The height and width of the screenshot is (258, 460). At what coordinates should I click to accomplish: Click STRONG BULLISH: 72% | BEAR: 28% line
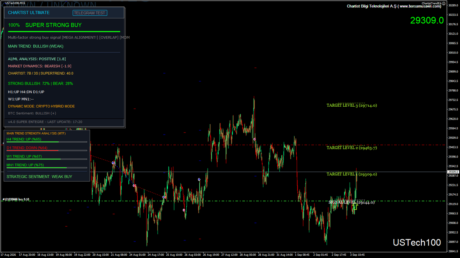(x=40, y=83)
